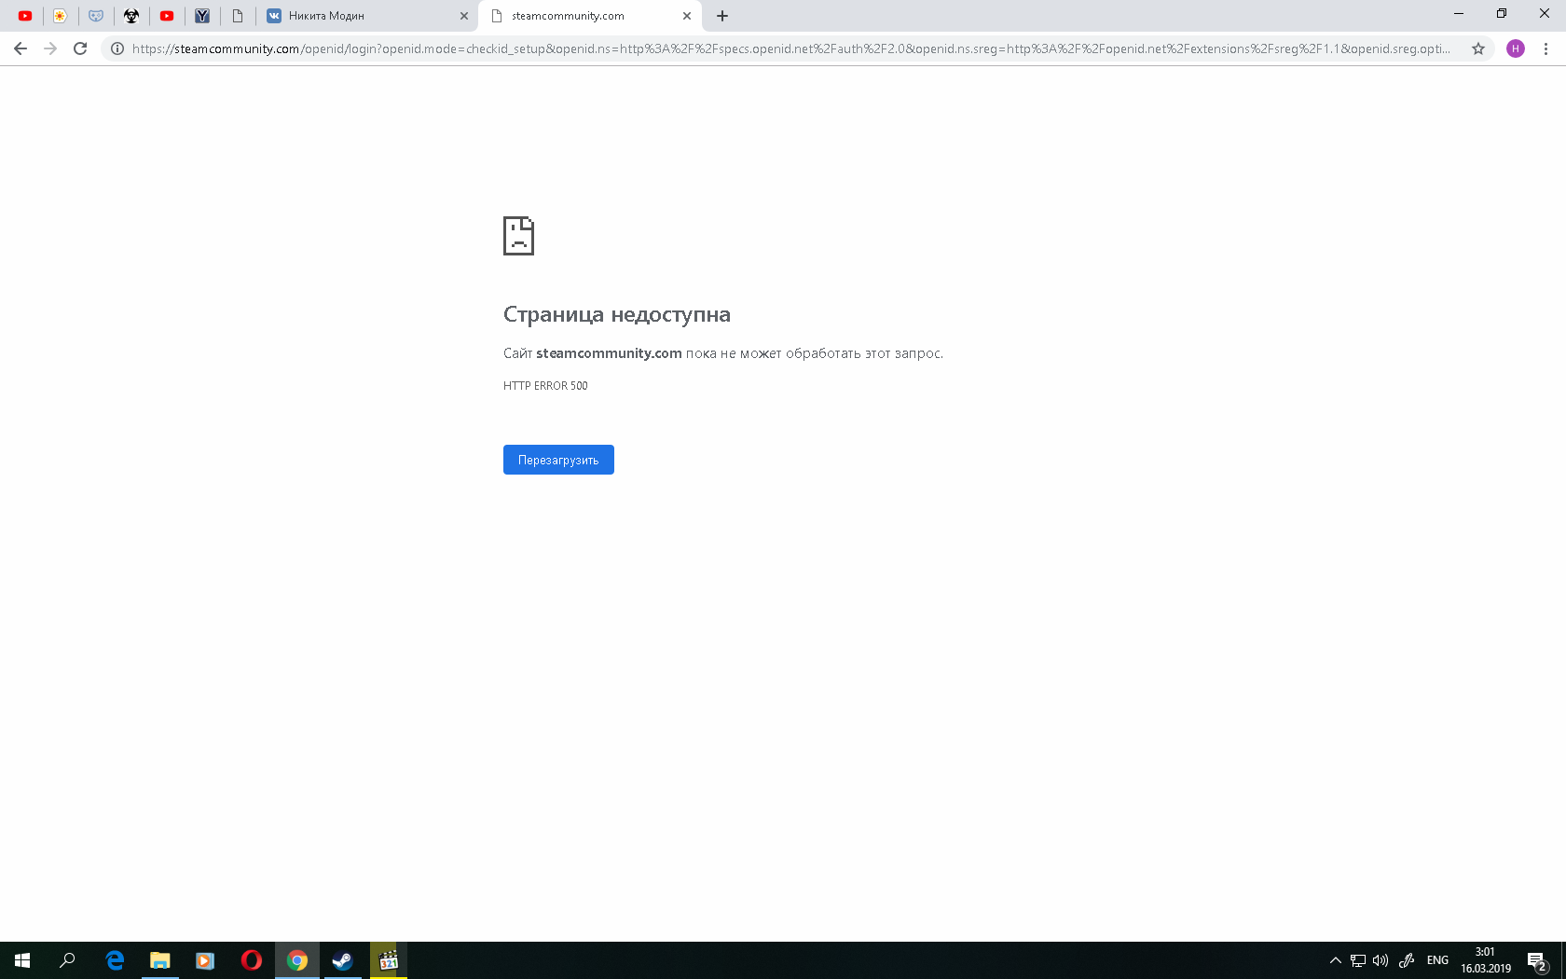Open the pinned blank-page tab left of VK
This screenshot has width=1566, height=979.
pyautogui.click(x=238, y=16)
